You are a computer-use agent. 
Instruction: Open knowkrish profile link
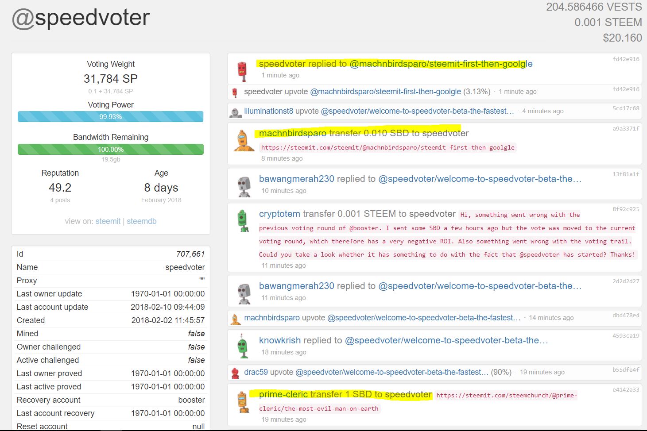[x=280, y=340]
